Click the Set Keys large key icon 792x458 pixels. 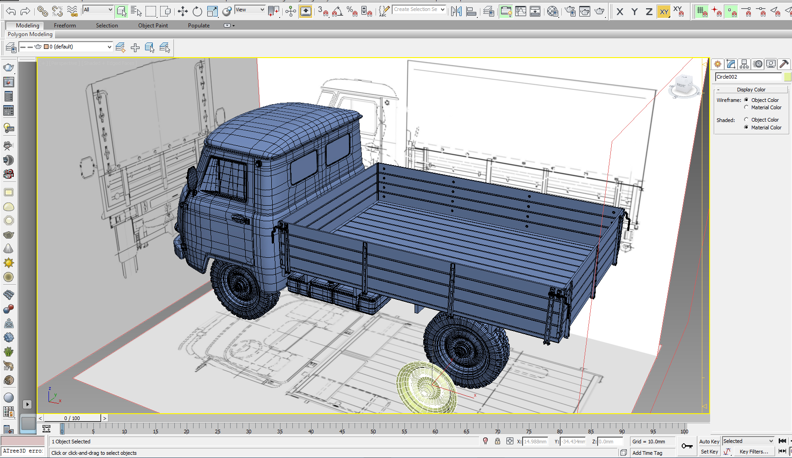click(687, 446)
